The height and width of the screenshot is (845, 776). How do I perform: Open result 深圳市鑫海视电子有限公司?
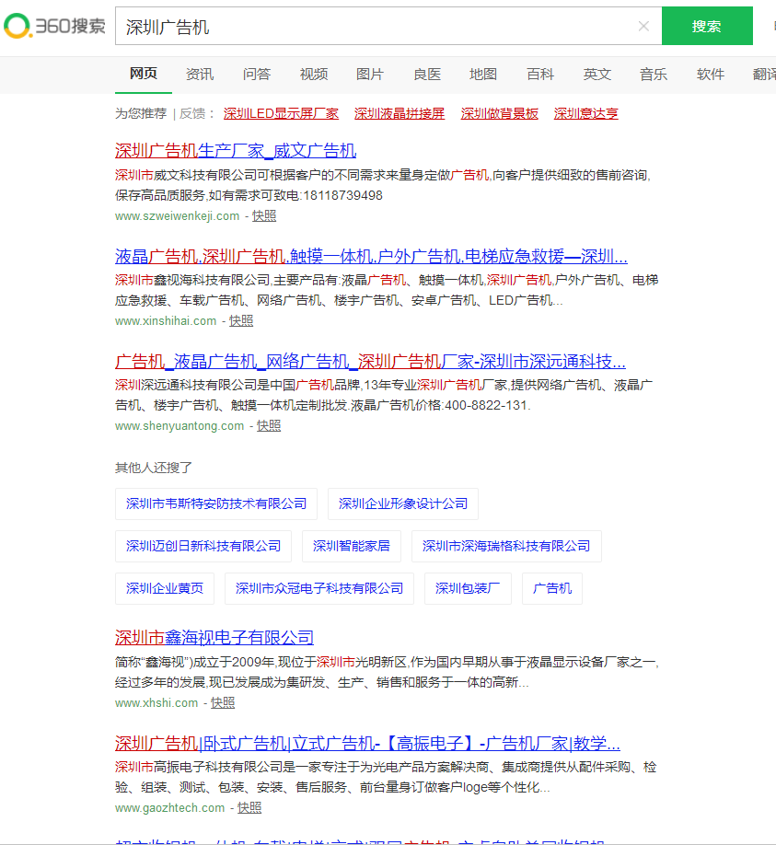pos(214,638)
